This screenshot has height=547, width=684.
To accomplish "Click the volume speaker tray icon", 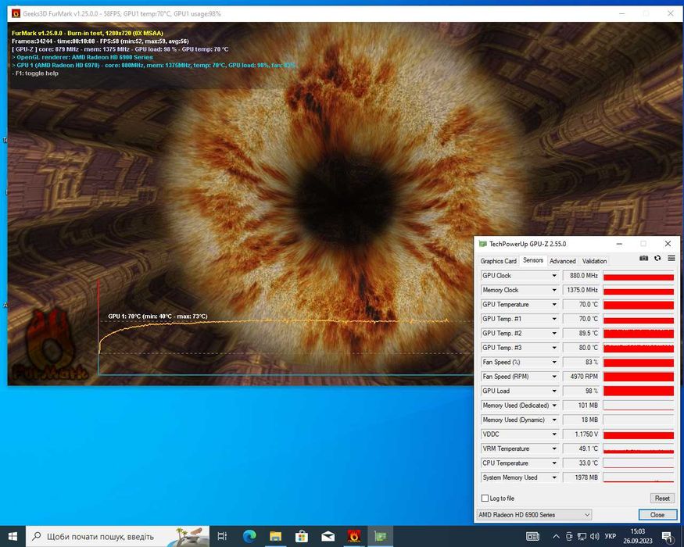I will tap(594, 536).
